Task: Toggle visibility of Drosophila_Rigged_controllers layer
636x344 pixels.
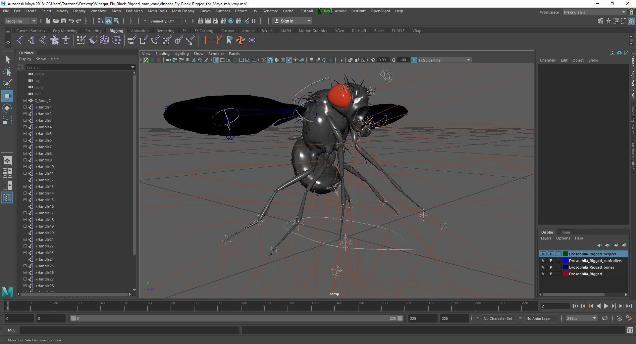Action: pyautogui.click(x=543, y=261)
